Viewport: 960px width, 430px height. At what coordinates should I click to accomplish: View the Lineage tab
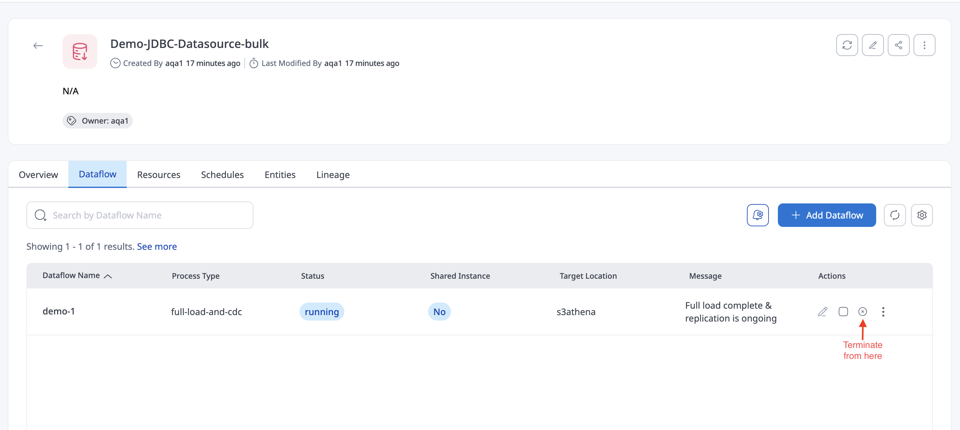333,174
